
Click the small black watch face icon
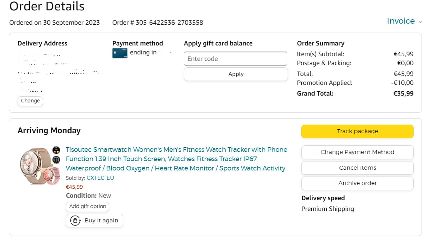[x=56, y=150]
